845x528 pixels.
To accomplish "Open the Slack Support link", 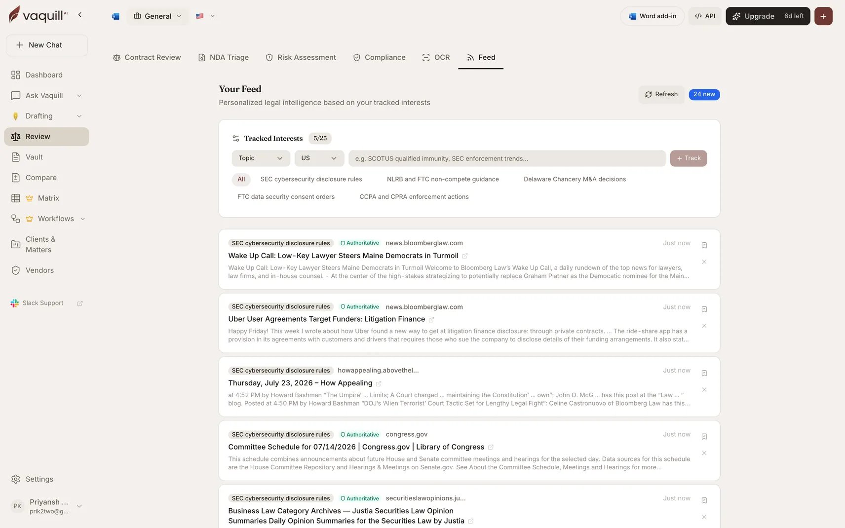I will click(x=46, y=303).
